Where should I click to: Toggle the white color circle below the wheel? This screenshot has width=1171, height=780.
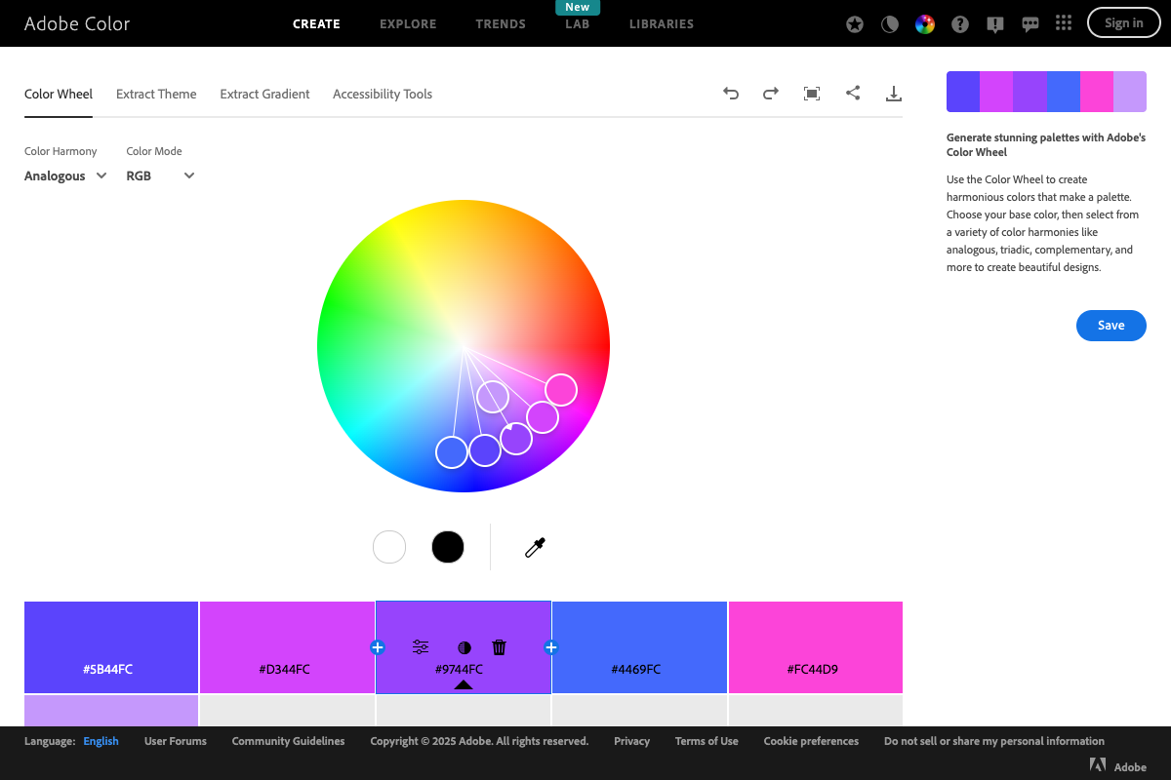(389, 547)
